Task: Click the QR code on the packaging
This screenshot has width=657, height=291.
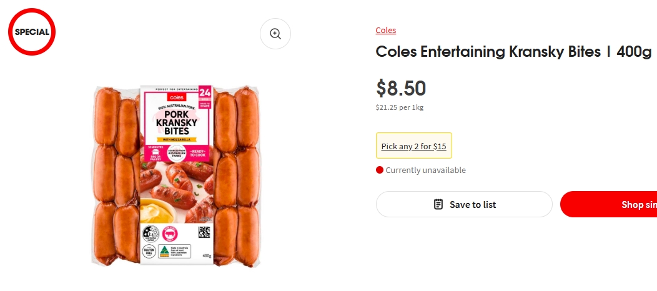Action: (204, 232)
